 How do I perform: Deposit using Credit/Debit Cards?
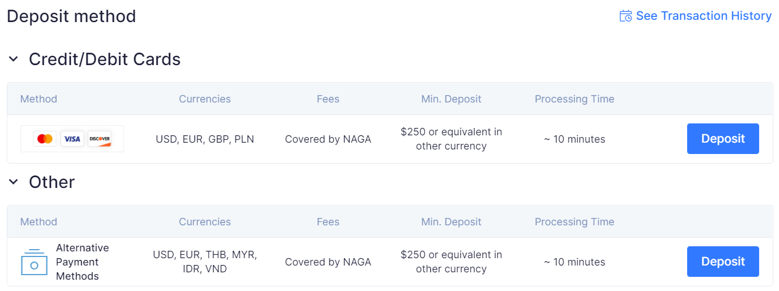723,139
